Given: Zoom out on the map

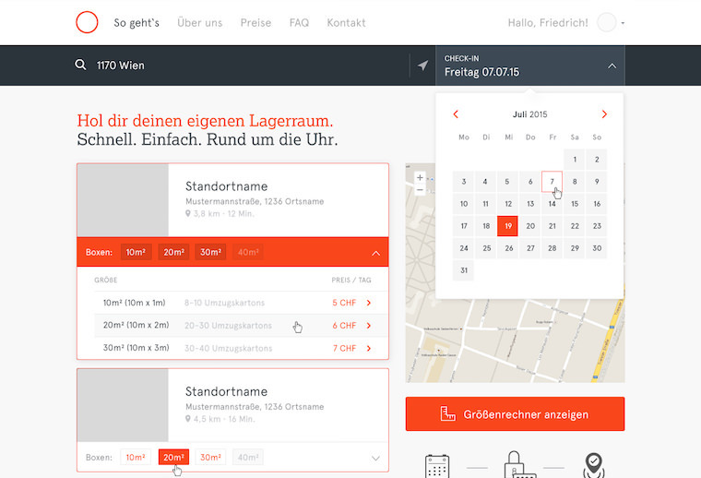Looking at the screenshot, I should 421,189.
